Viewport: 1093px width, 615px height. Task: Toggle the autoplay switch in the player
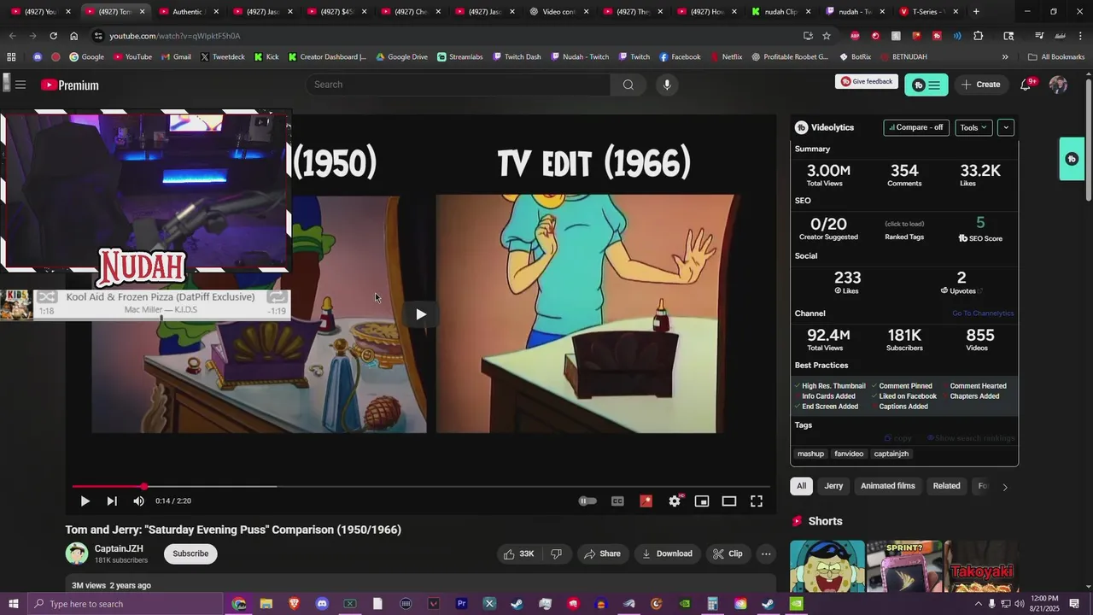(x=587, y=501)
